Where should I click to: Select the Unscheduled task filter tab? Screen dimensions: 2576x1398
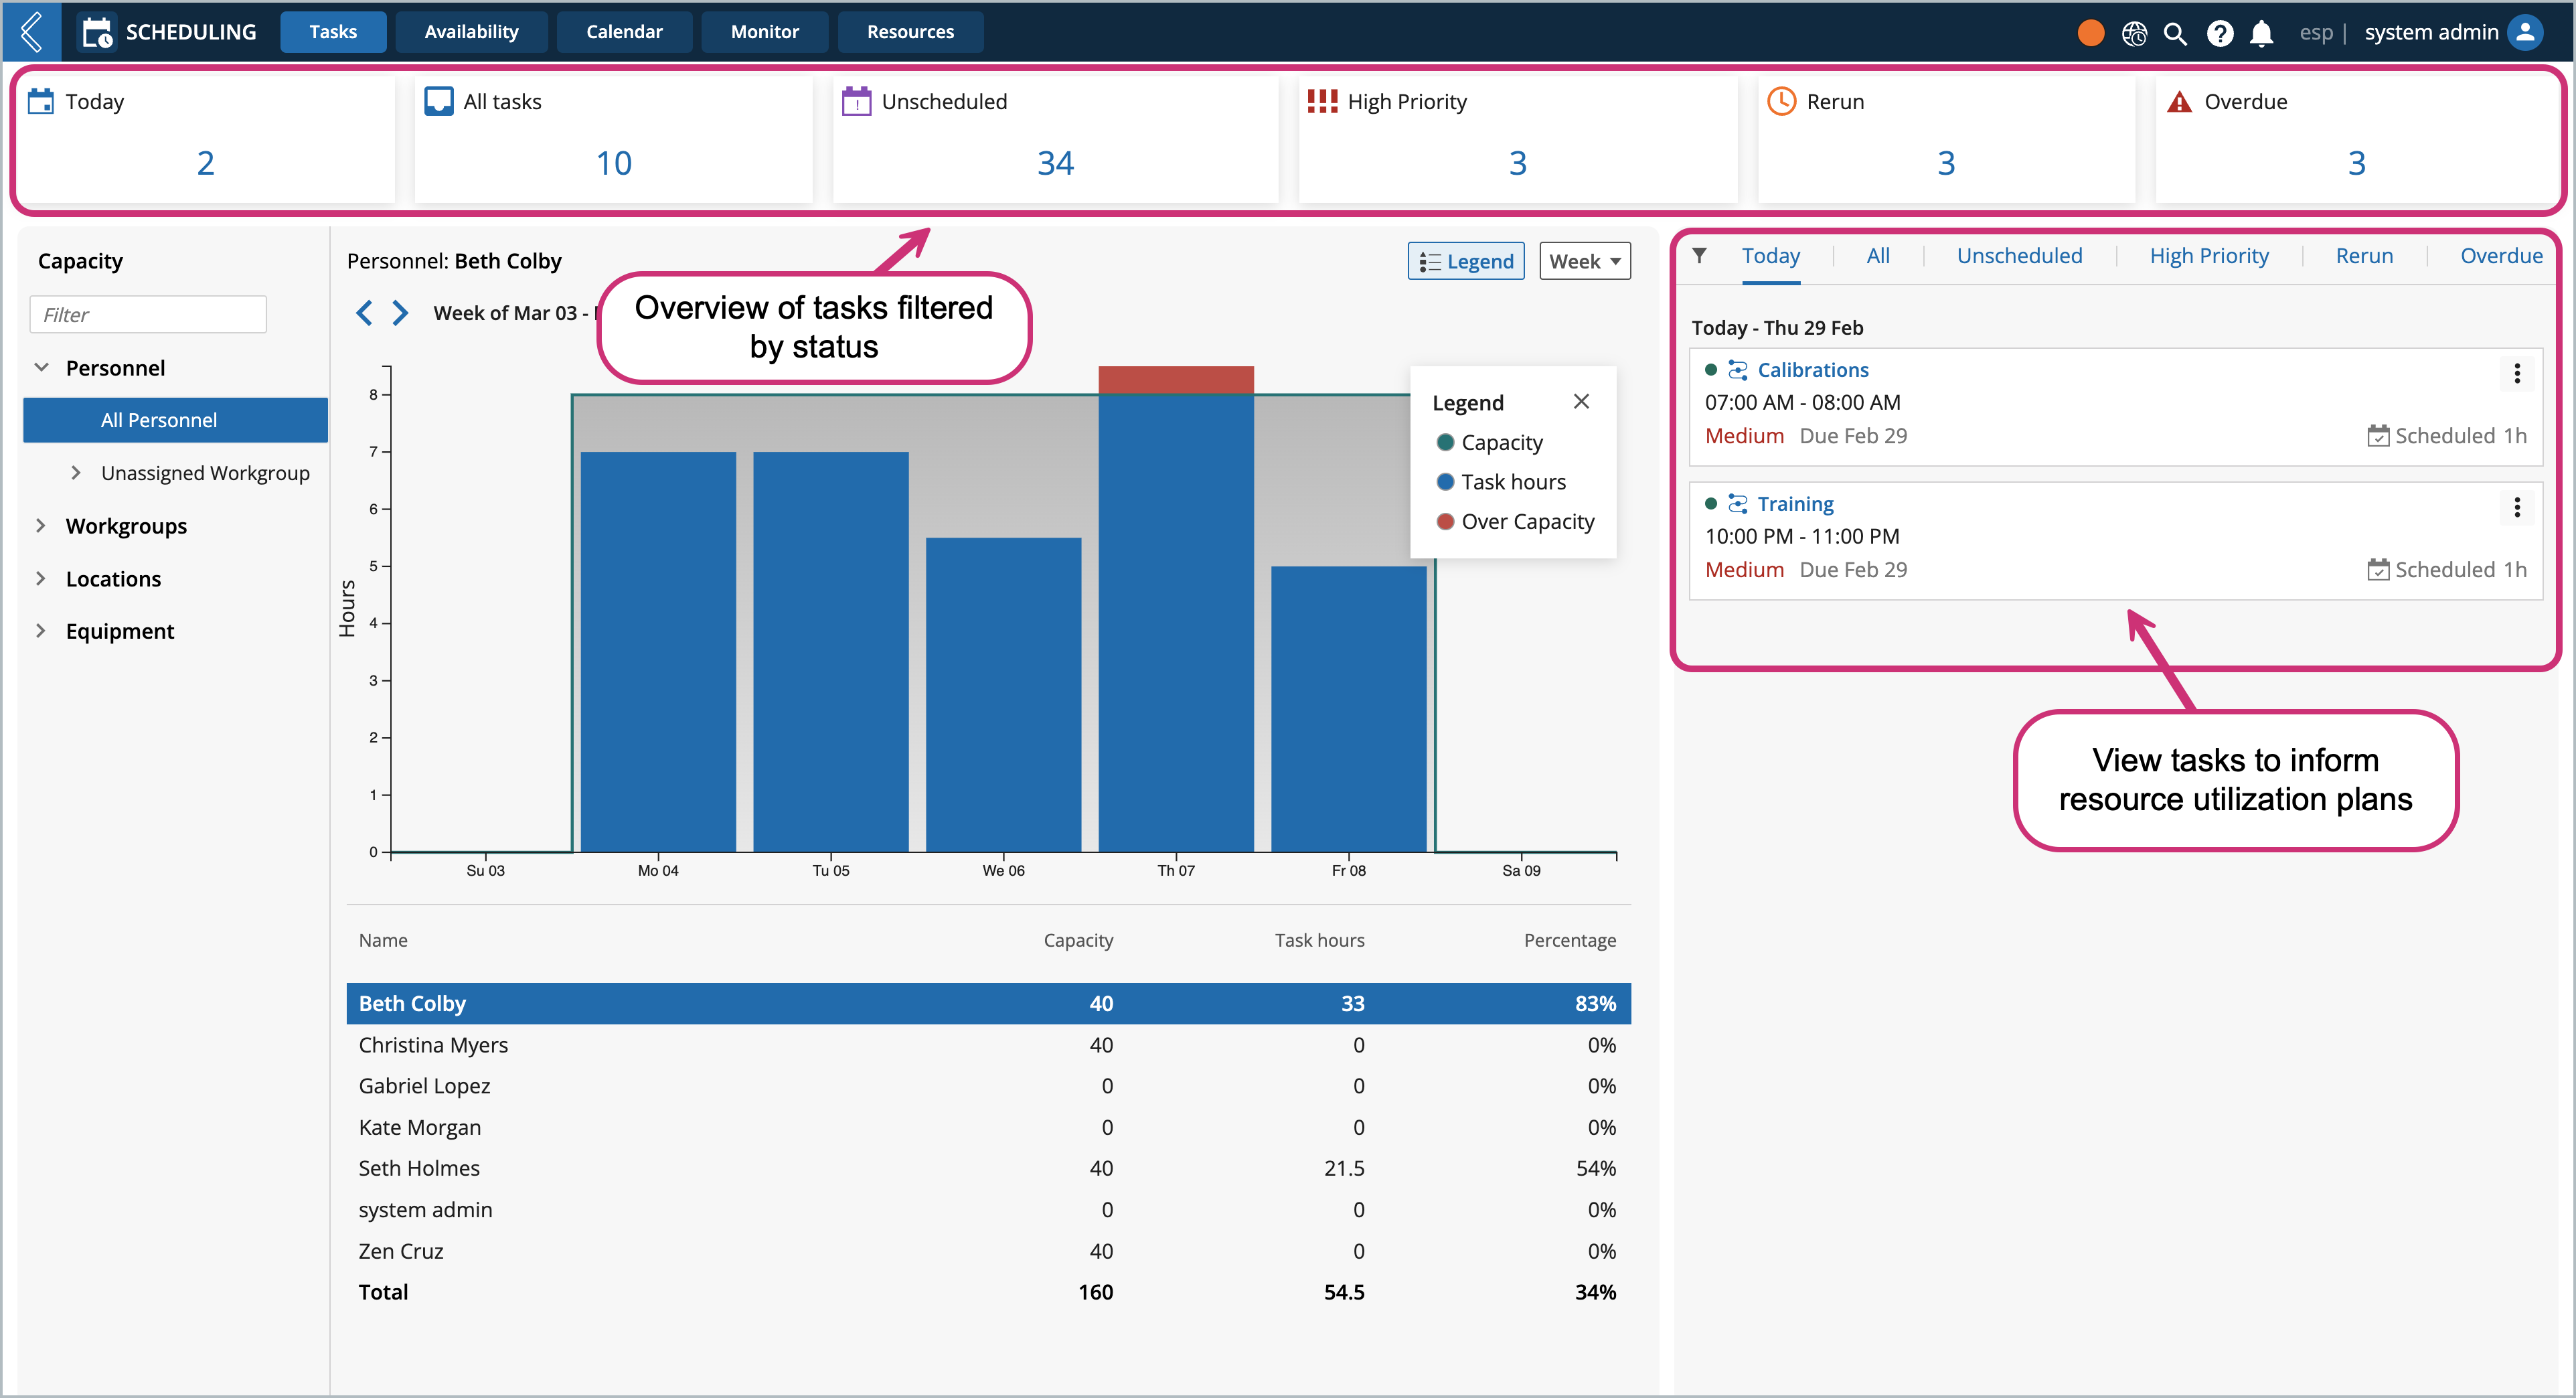point(2019,256)
